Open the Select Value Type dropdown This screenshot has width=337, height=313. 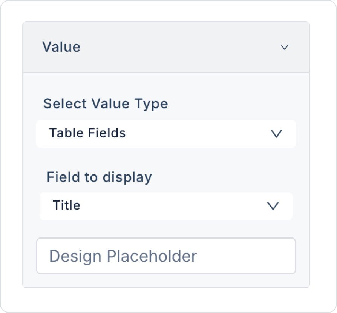pyautogui.click(x=166, y=134)
